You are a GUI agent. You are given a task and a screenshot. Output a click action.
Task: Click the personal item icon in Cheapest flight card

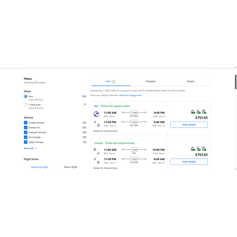(193, 149)
